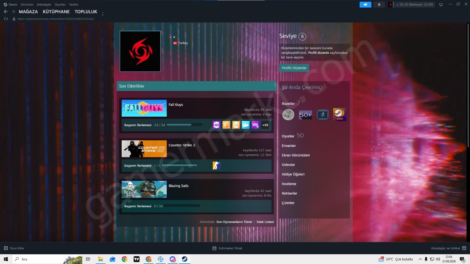The image size is (470, 264).
Task: Open the İstek Listesi link
Action: point(265,222)
